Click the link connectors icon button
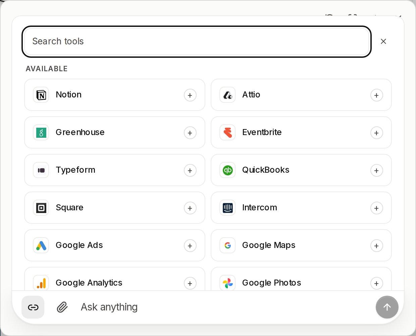416x336 pixels. pyautogui.click(x=33, y=307)
